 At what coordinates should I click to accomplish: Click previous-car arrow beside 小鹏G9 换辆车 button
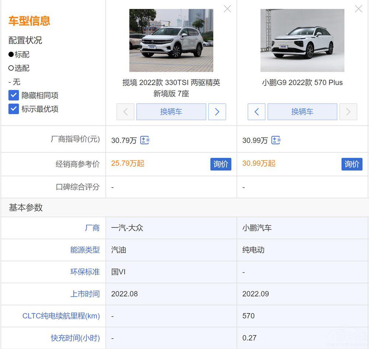coord(256,112)
